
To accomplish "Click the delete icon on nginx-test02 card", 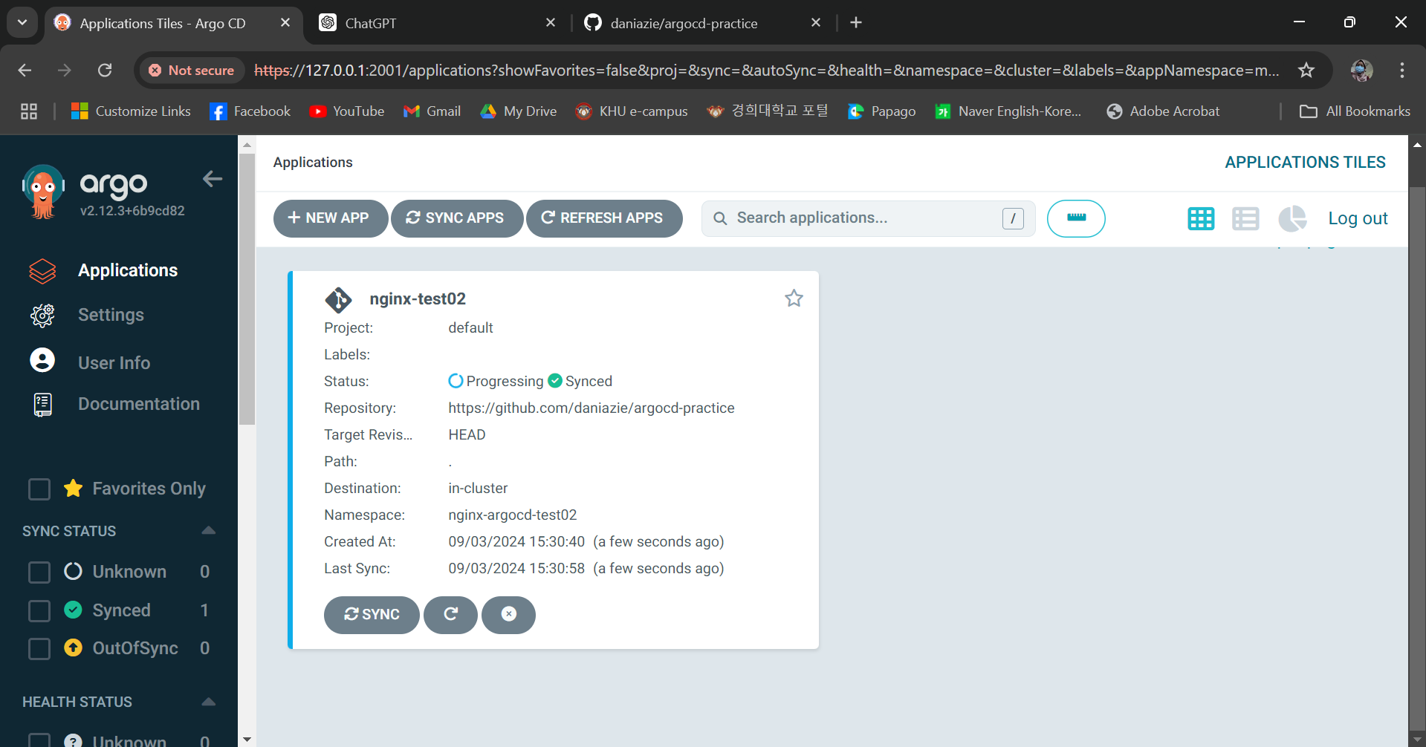I will click(508, 615).
